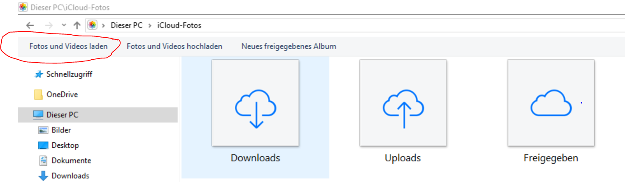Screen dimensions: 625x182
Task: Click the iCloud Photos icon in address bar
Action: click(x=93, y=25)
